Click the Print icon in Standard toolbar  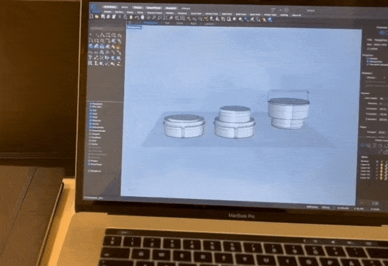coord(108,17)
